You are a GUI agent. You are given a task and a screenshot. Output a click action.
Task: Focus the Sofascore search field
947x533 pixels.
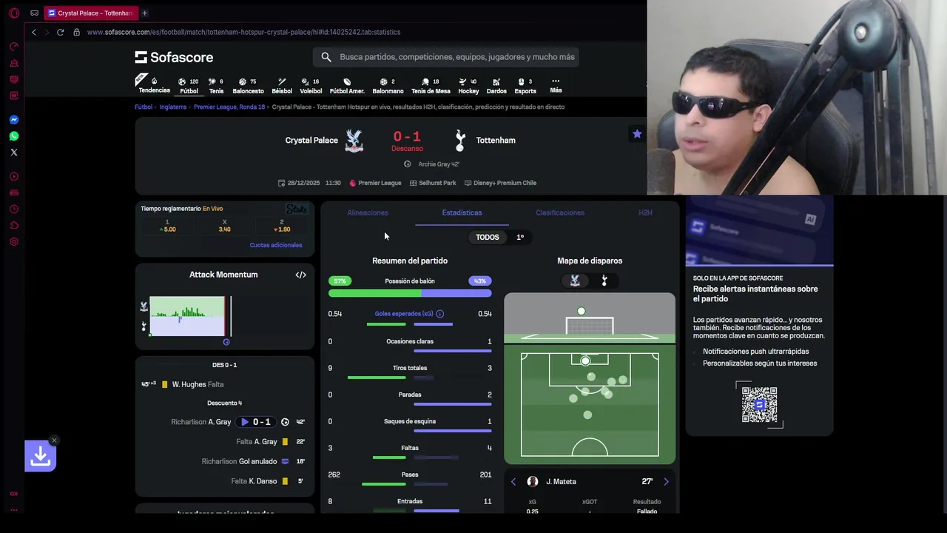pyautogui.click(x=446, y=57)
